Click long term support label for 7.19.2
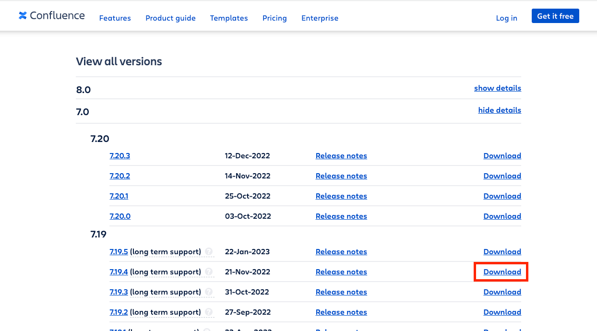Image resolution: width=597 pixels, height=331 pixels. (166, 312)
